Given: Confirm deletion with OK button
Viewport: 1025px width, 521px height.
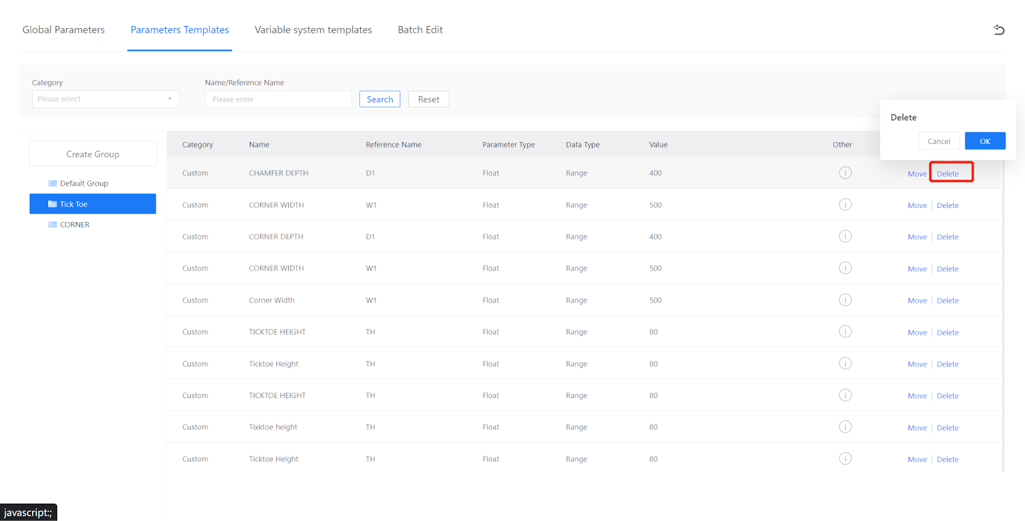Looking at the screenshot, I should 985,141.
